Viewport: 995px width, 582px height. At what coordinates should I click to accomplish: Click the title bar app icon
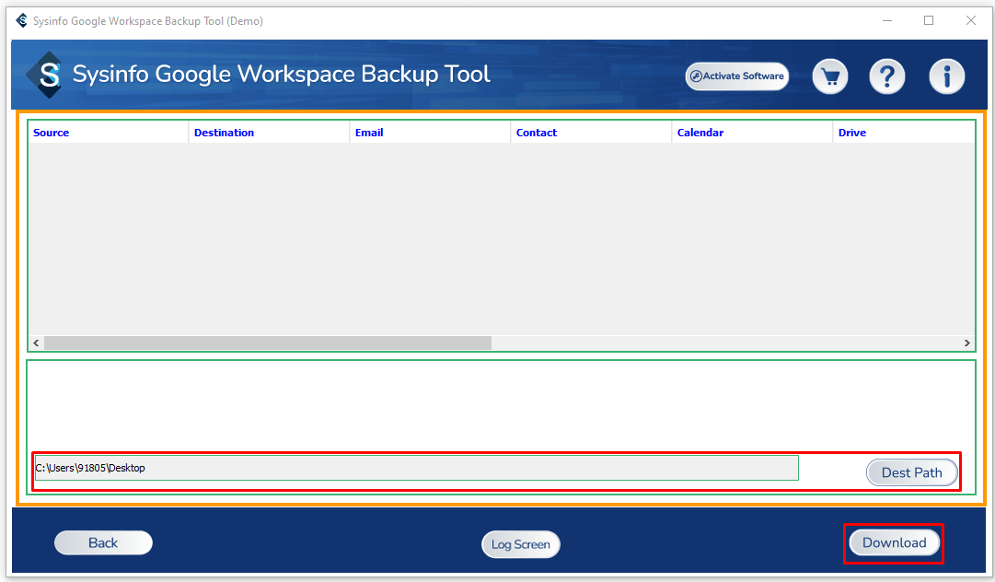21,21
